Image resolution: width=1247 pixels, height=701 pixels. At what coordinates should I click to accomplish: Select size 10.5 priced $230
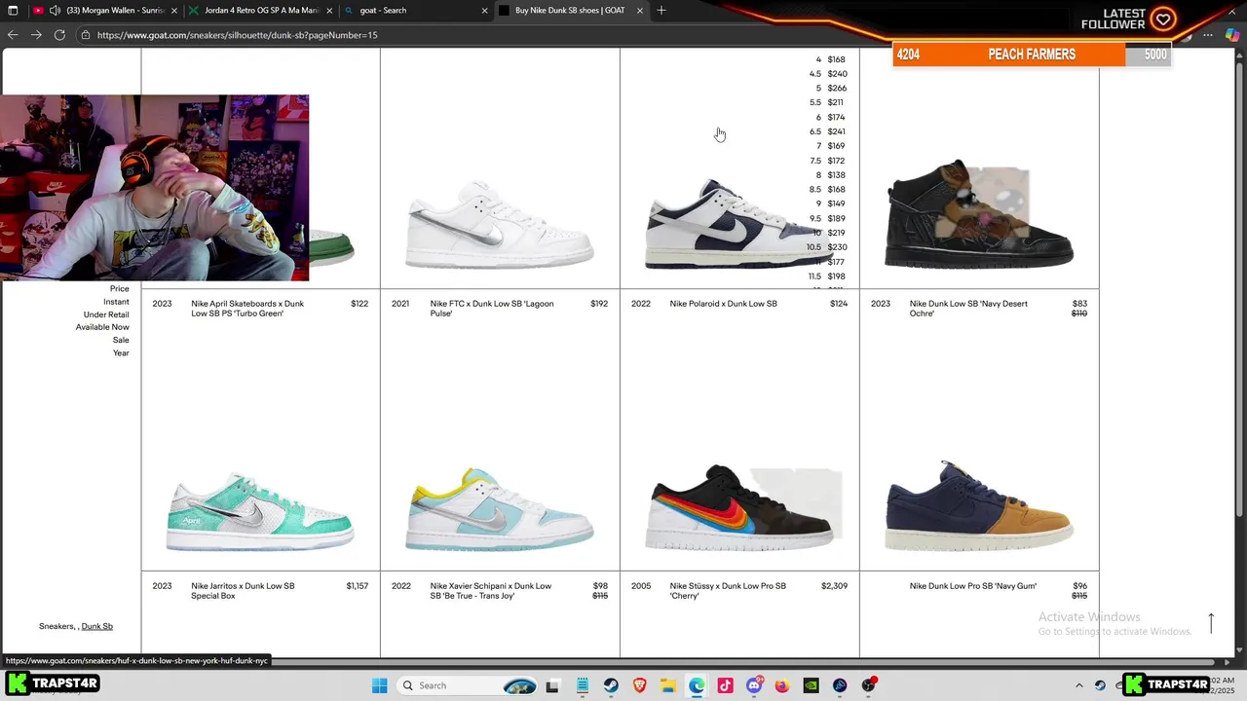826,247
